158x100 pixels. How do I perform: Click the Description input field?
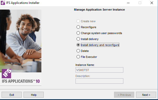(99, 81)
